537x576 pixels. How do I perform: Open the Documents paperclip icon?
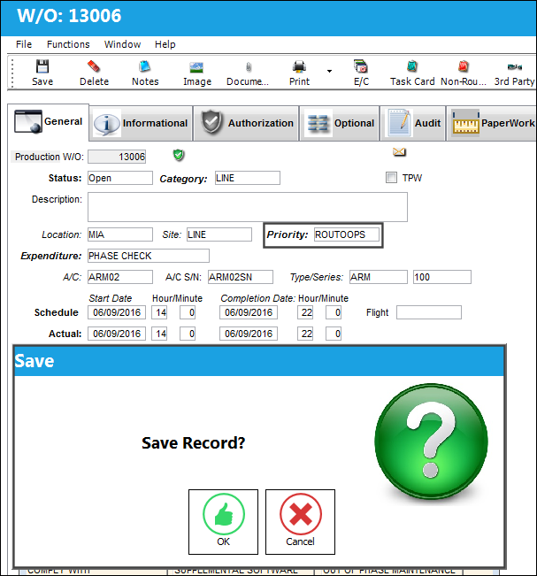249,67
